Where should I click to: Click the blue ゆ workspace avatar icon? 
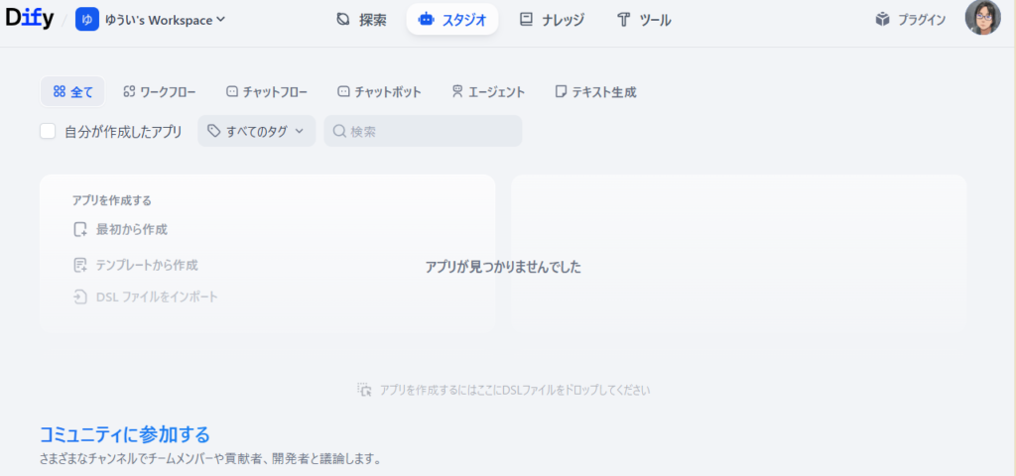coord(86,19)
